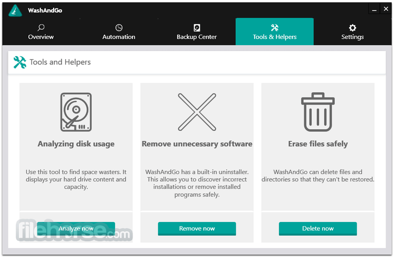Open the Overview tab
This screenshot has height=257, width=394.
click(x=41, y=32)
